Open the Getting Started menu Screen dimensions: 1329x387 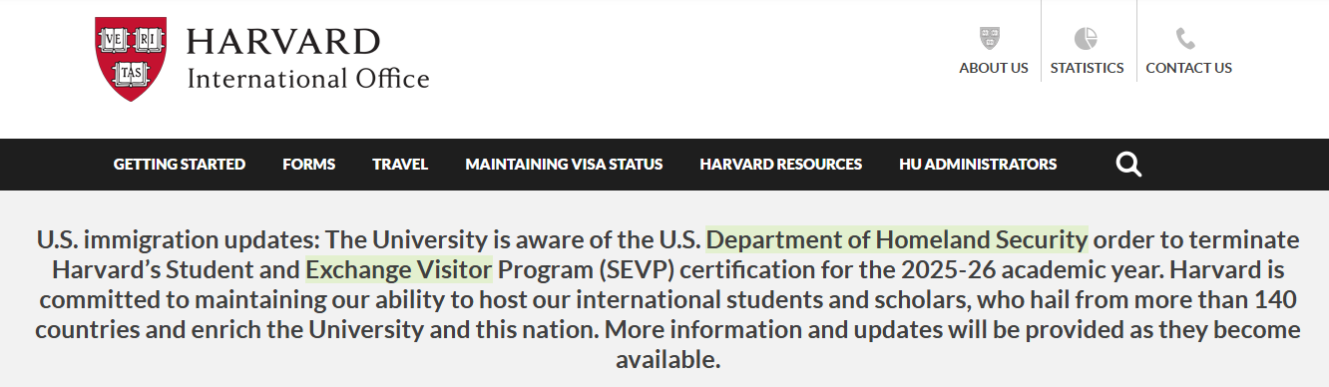(x=180, y=165)
